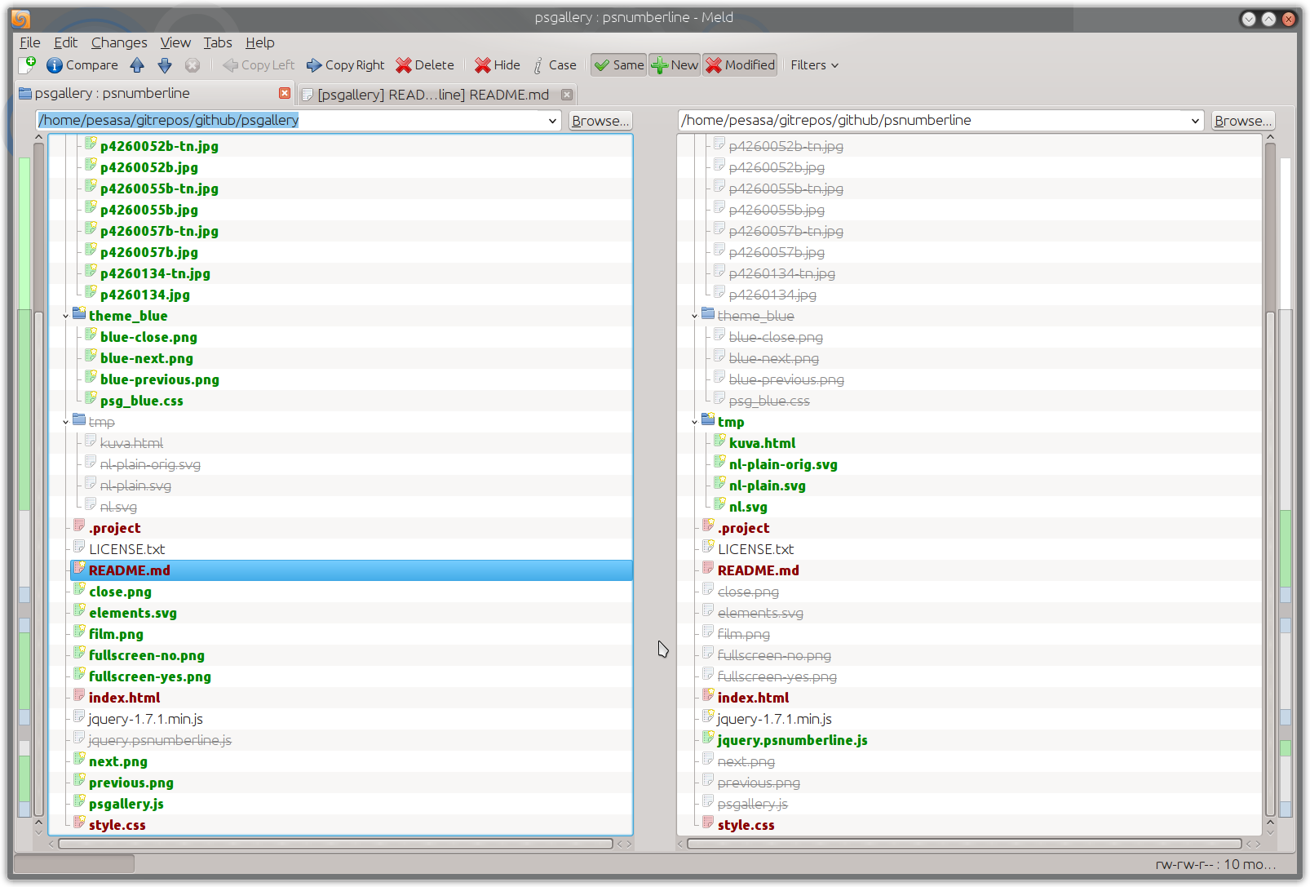1310x887 pixels.
Task: Click the left pane path field
Action: click(x=290, y=120)
